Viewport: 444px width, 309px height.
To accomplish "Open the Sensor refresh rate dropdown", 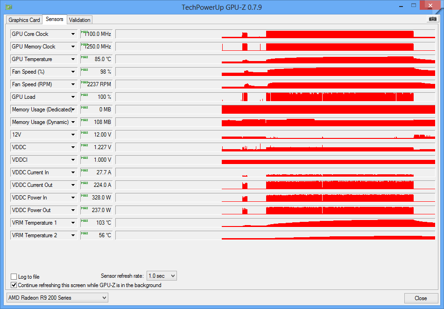I will coord(162,275).
